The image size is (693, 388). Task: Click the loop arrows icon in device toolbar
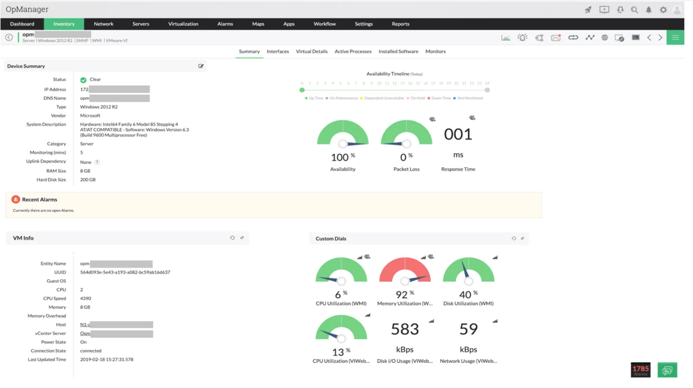click(573, 38)
